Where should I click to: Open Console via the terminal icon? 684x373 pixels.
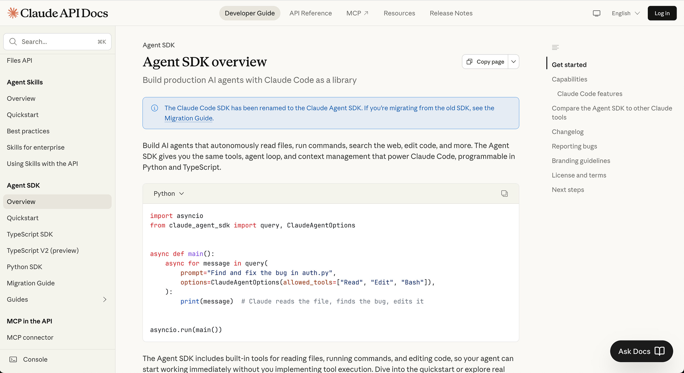point(13,359)
